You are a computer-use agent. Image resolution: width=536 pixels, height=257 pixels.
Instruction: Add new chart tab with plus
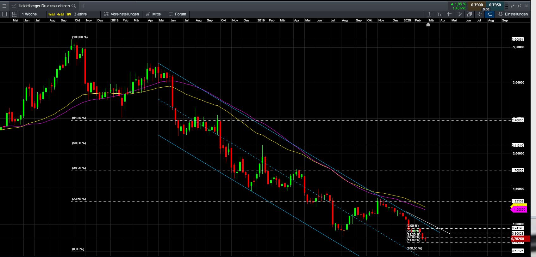[x=84, y=6]
